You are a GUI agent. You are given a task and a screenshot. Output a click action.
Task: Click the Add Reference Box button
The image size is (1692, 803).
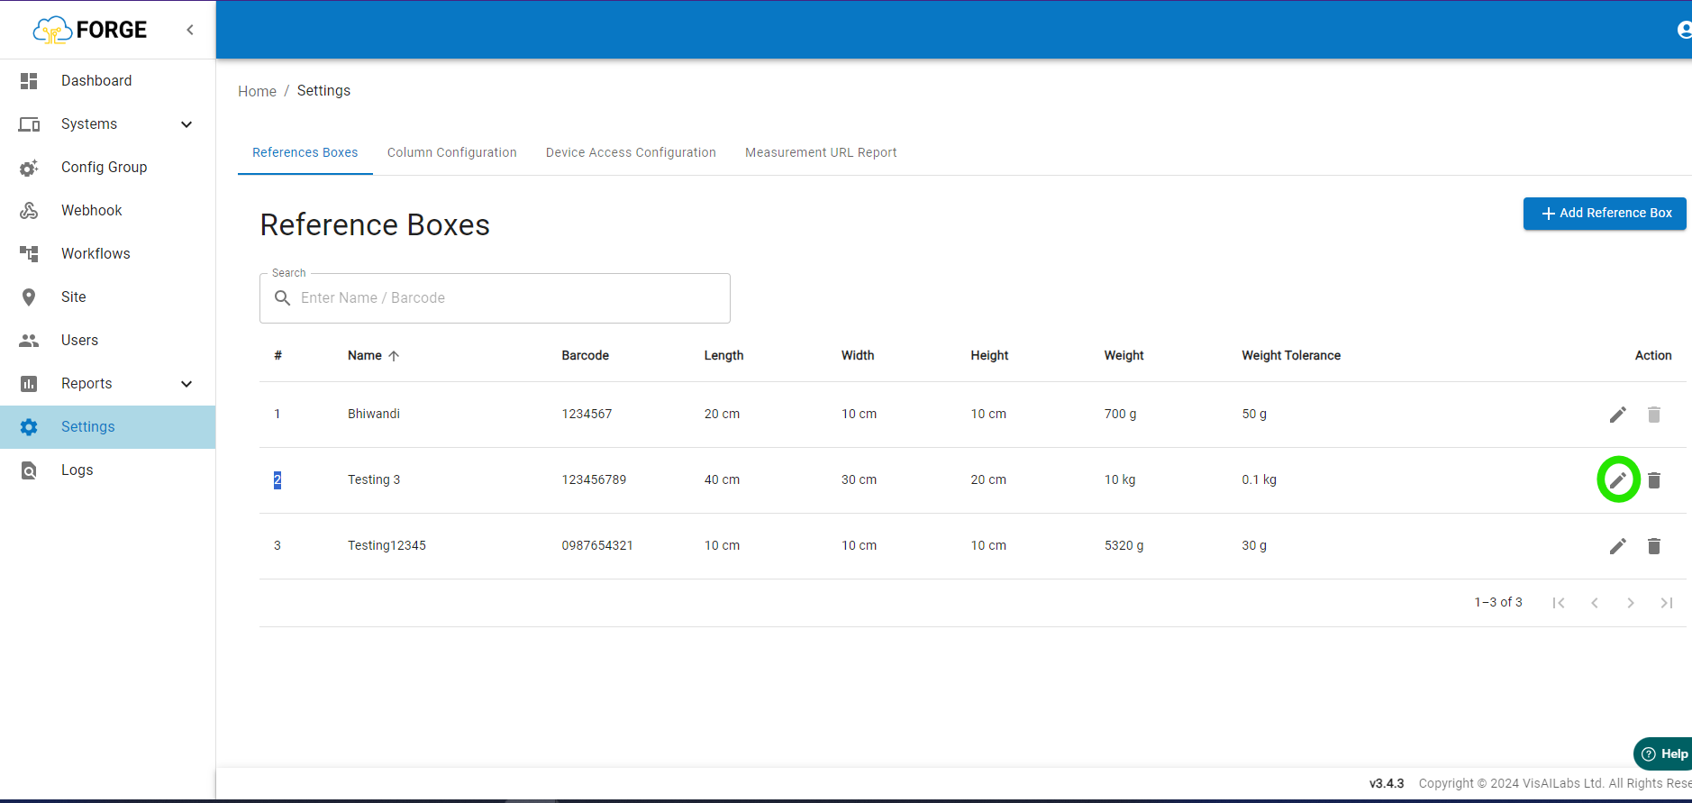tap(1605, 214)
